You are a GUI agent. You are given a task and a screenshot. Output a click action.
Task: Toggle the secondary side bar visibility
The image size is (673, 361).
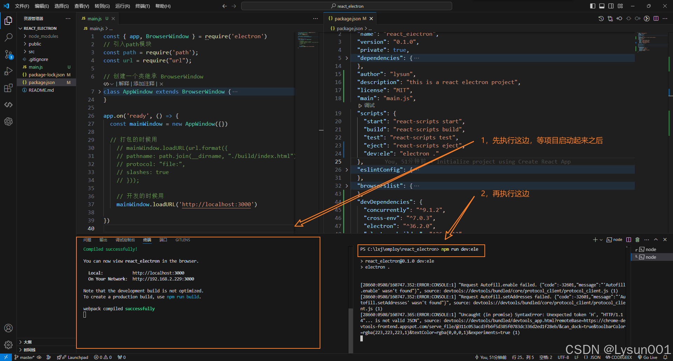point(611,6)
